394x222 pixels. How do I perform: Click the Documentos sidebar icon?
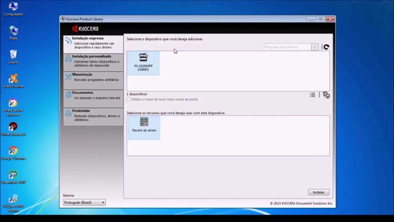click(68, 95)
